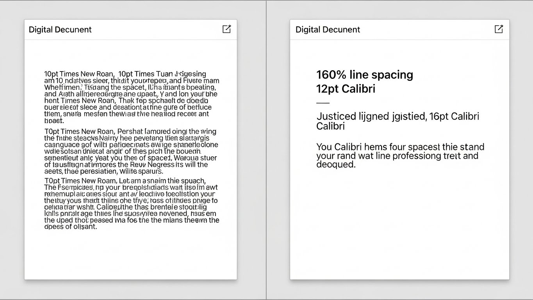This screenshot has height=300, width=533.
Task: Click the line starting "T0pt Times New Roan, Pershat"
Action: coord(130,131)
